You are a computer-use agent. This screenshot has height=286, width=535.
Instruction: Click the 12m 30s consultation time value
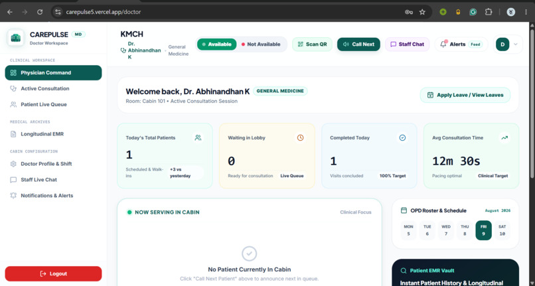coord(456,161)
